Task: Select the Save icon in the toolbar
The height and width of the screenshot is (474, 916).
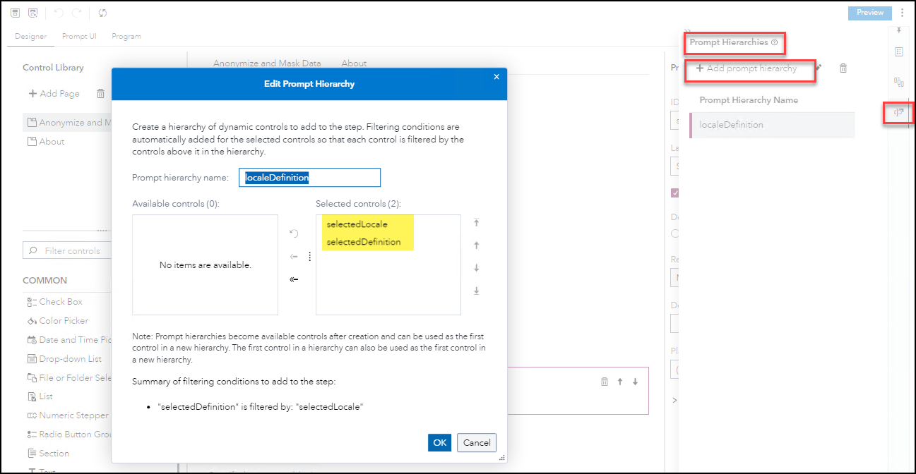Action: tap(15, 13)
